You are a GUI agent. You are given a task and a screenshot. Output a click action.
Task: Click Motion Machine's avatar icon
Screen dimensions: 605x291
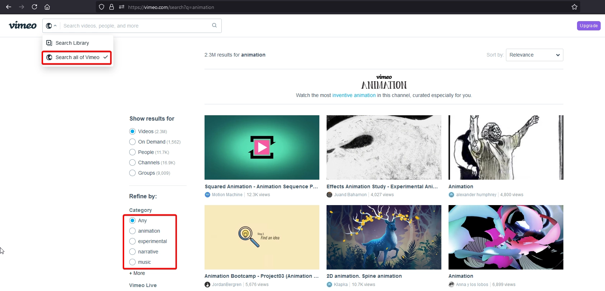coord(207,195)
